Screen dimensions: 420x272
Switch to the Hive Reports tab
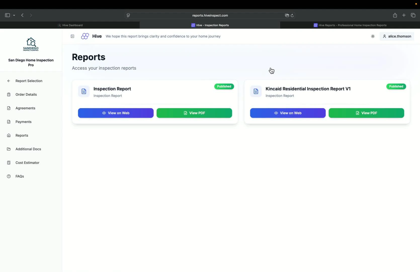coord(350,25)
